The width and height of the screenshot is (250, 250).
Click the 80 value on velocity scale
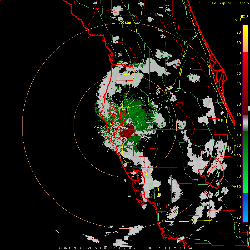click(239, 43)
